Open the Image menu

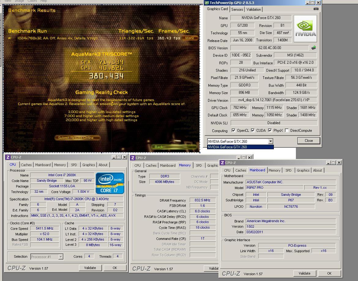tap(19, 1)
